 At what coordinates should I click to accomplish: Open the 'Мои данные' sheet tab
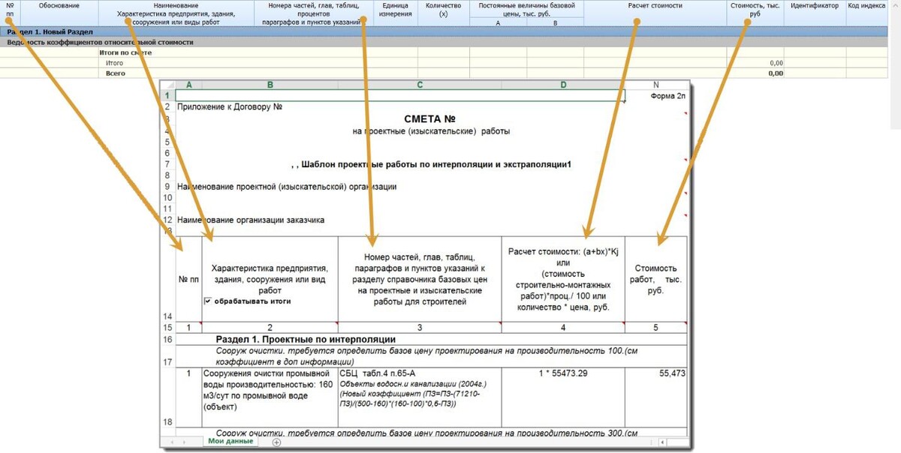(232, 442)
